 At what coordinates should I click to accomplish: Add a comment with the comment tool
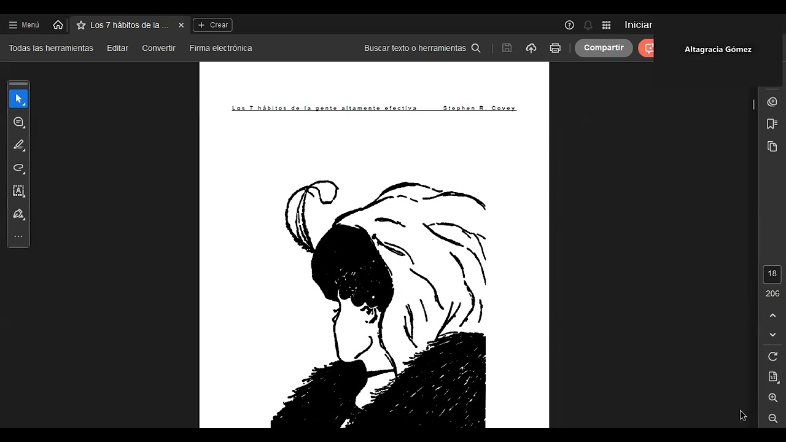(18, 122)
